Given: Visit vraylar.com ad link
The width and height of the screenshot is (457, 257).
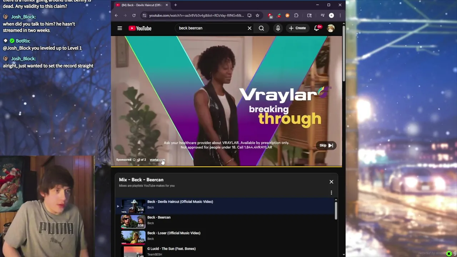Looking at the screenshot, I should click(x=157, y=160).
